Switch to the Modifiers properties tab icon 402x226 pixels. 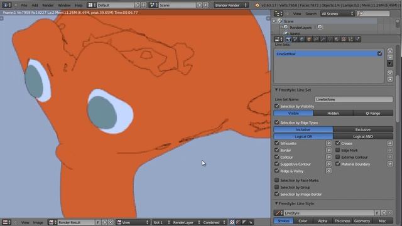point(323,39)
